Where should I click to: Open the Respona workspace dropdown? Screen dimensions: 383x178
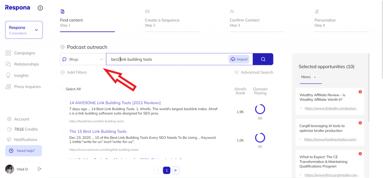point(24,30)
